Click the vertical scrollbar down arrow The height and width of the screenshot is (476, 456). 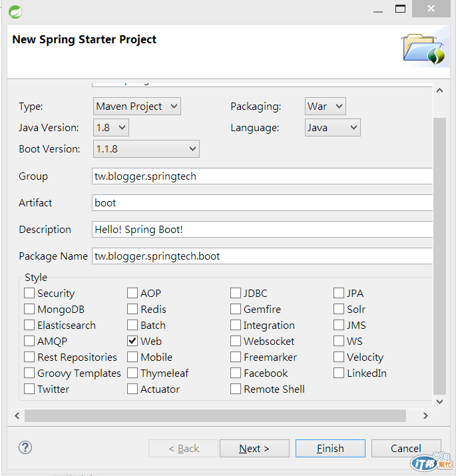[x=439, y=401]
